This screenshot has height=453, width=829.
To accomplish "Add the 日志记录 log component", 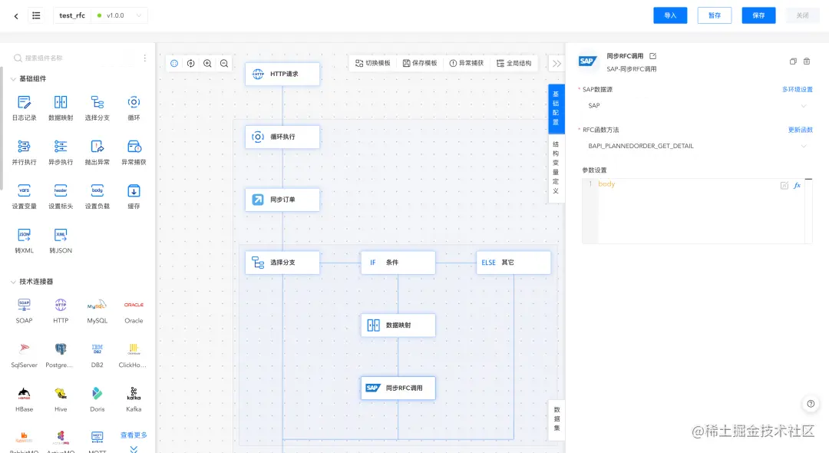I will (25, 107).
